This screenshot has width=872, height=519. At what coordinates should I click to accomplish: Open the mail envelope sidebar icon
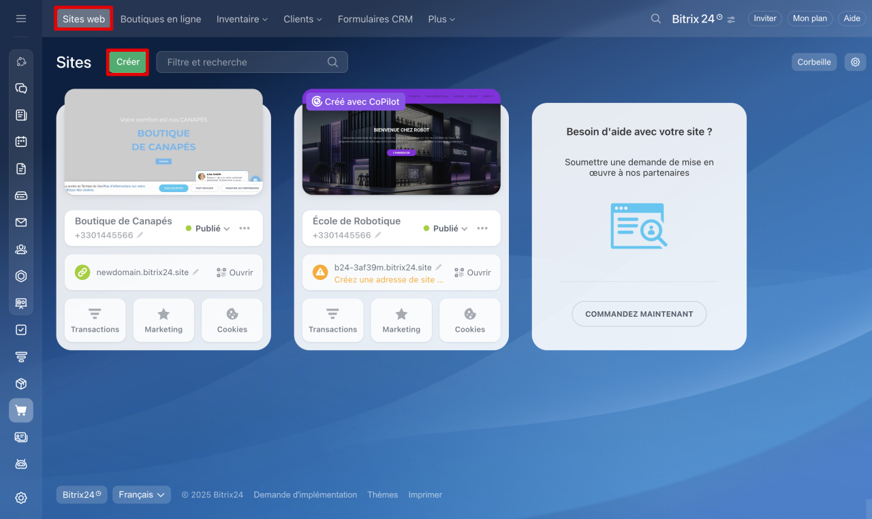tap(21, 222)
